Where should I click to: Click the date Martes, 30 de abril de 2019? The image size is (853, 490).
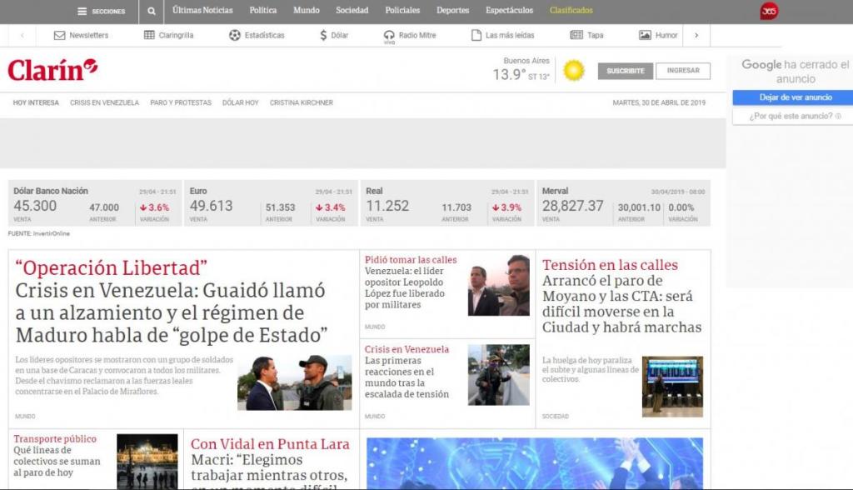tap(659, 102)
